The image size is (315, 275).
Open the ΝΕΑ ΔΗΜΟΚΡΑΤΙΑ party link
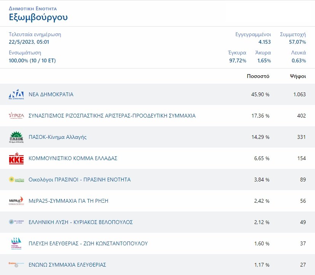tap(51, 94)
